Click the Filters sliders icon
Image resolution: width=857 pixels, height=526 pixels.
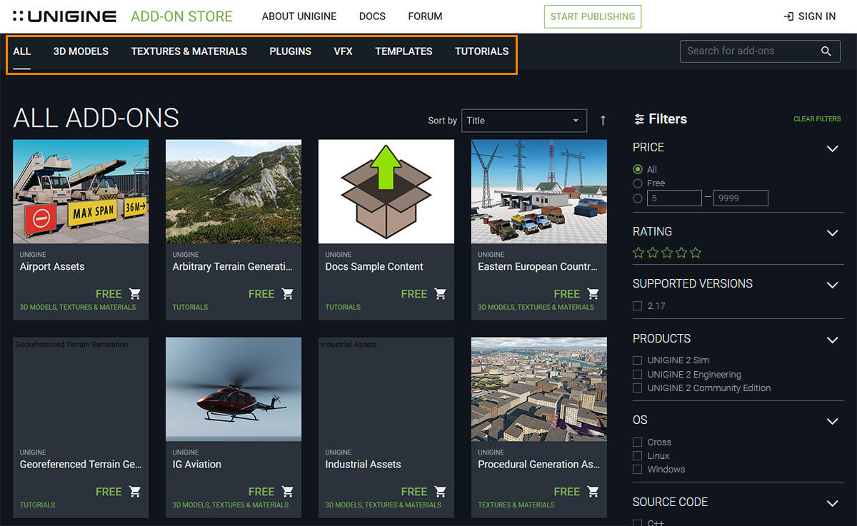(639, 119)
